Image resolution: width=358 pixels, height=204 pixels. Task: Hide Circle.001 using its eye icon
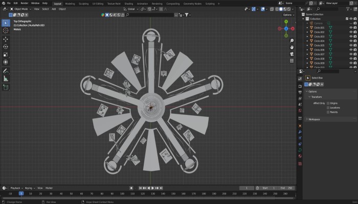coord(351,28)
